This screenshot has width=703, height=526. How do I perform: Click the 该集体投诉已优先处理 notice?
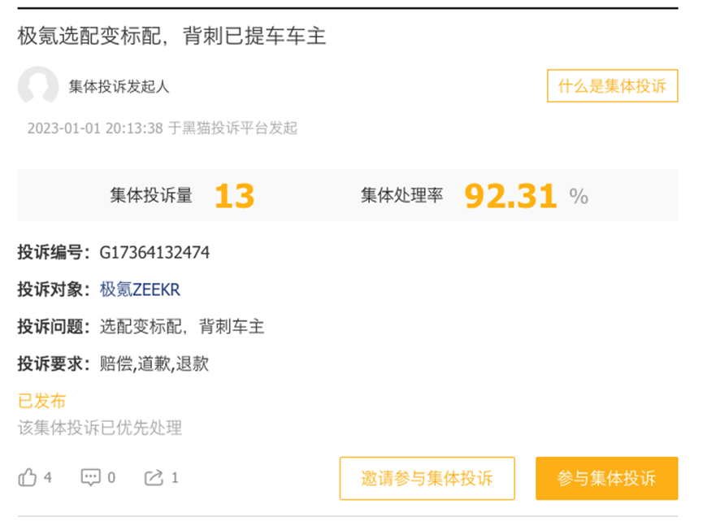click(100, 428)
